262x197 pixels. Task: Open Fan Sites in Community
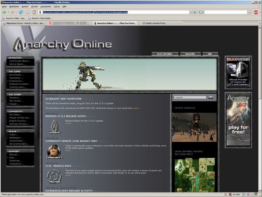point(14,115)
